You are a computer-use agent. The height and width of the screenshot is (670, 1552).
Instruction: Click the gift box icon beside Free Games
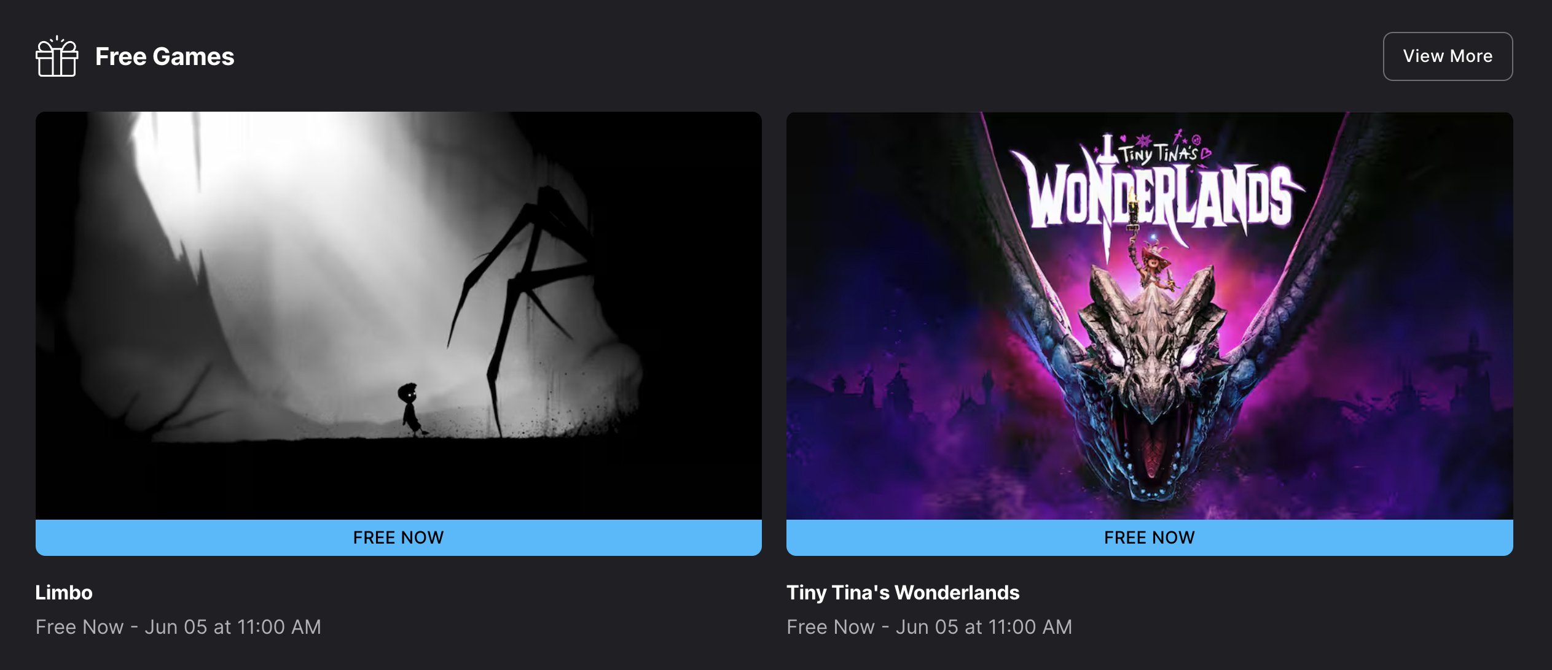click(57, 56)
